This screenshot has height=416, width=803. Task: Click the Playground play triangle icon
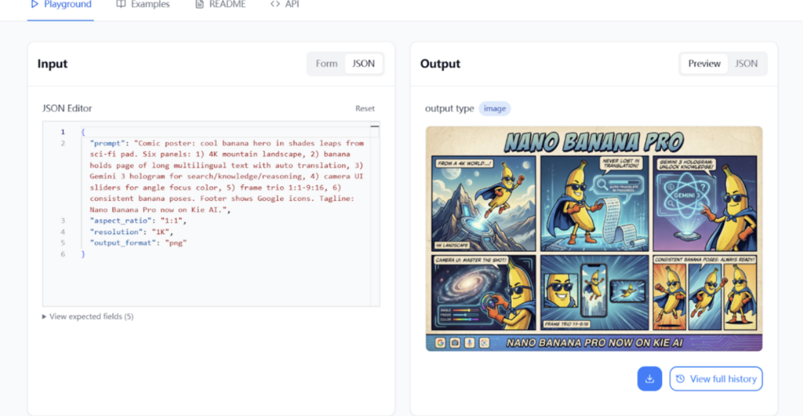pyautogui.click(x=35, y=5)
